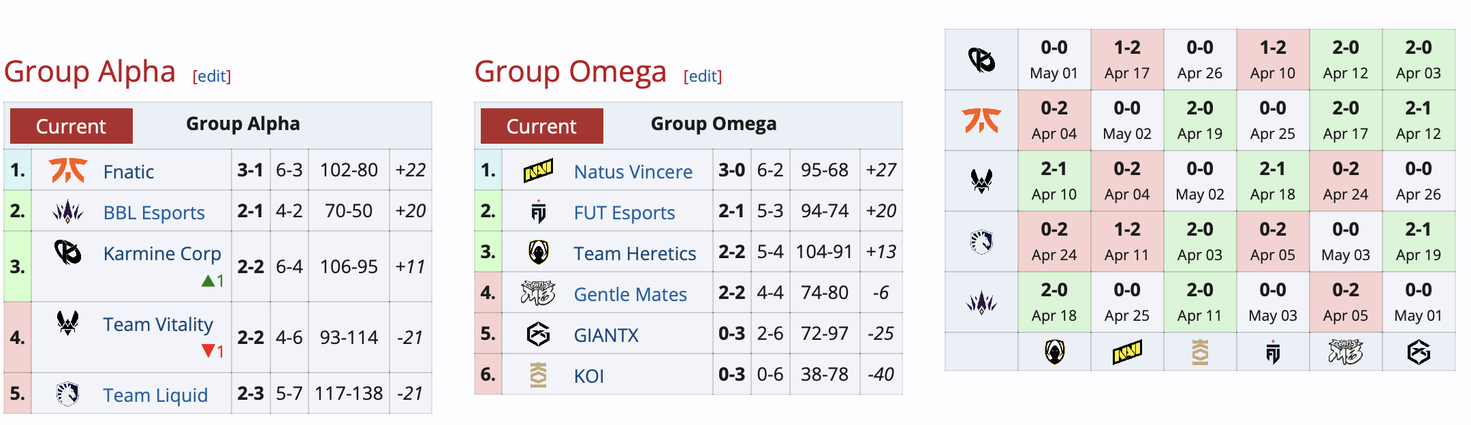Click the Team Liquid logo in Alpha standings

67,394
